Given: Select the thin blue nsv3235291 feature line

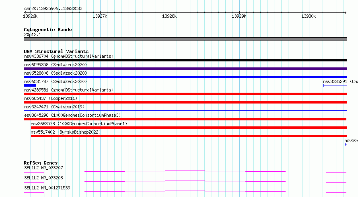Looking at the screenshot, I should pyautogui.click(x=335, y=85).
